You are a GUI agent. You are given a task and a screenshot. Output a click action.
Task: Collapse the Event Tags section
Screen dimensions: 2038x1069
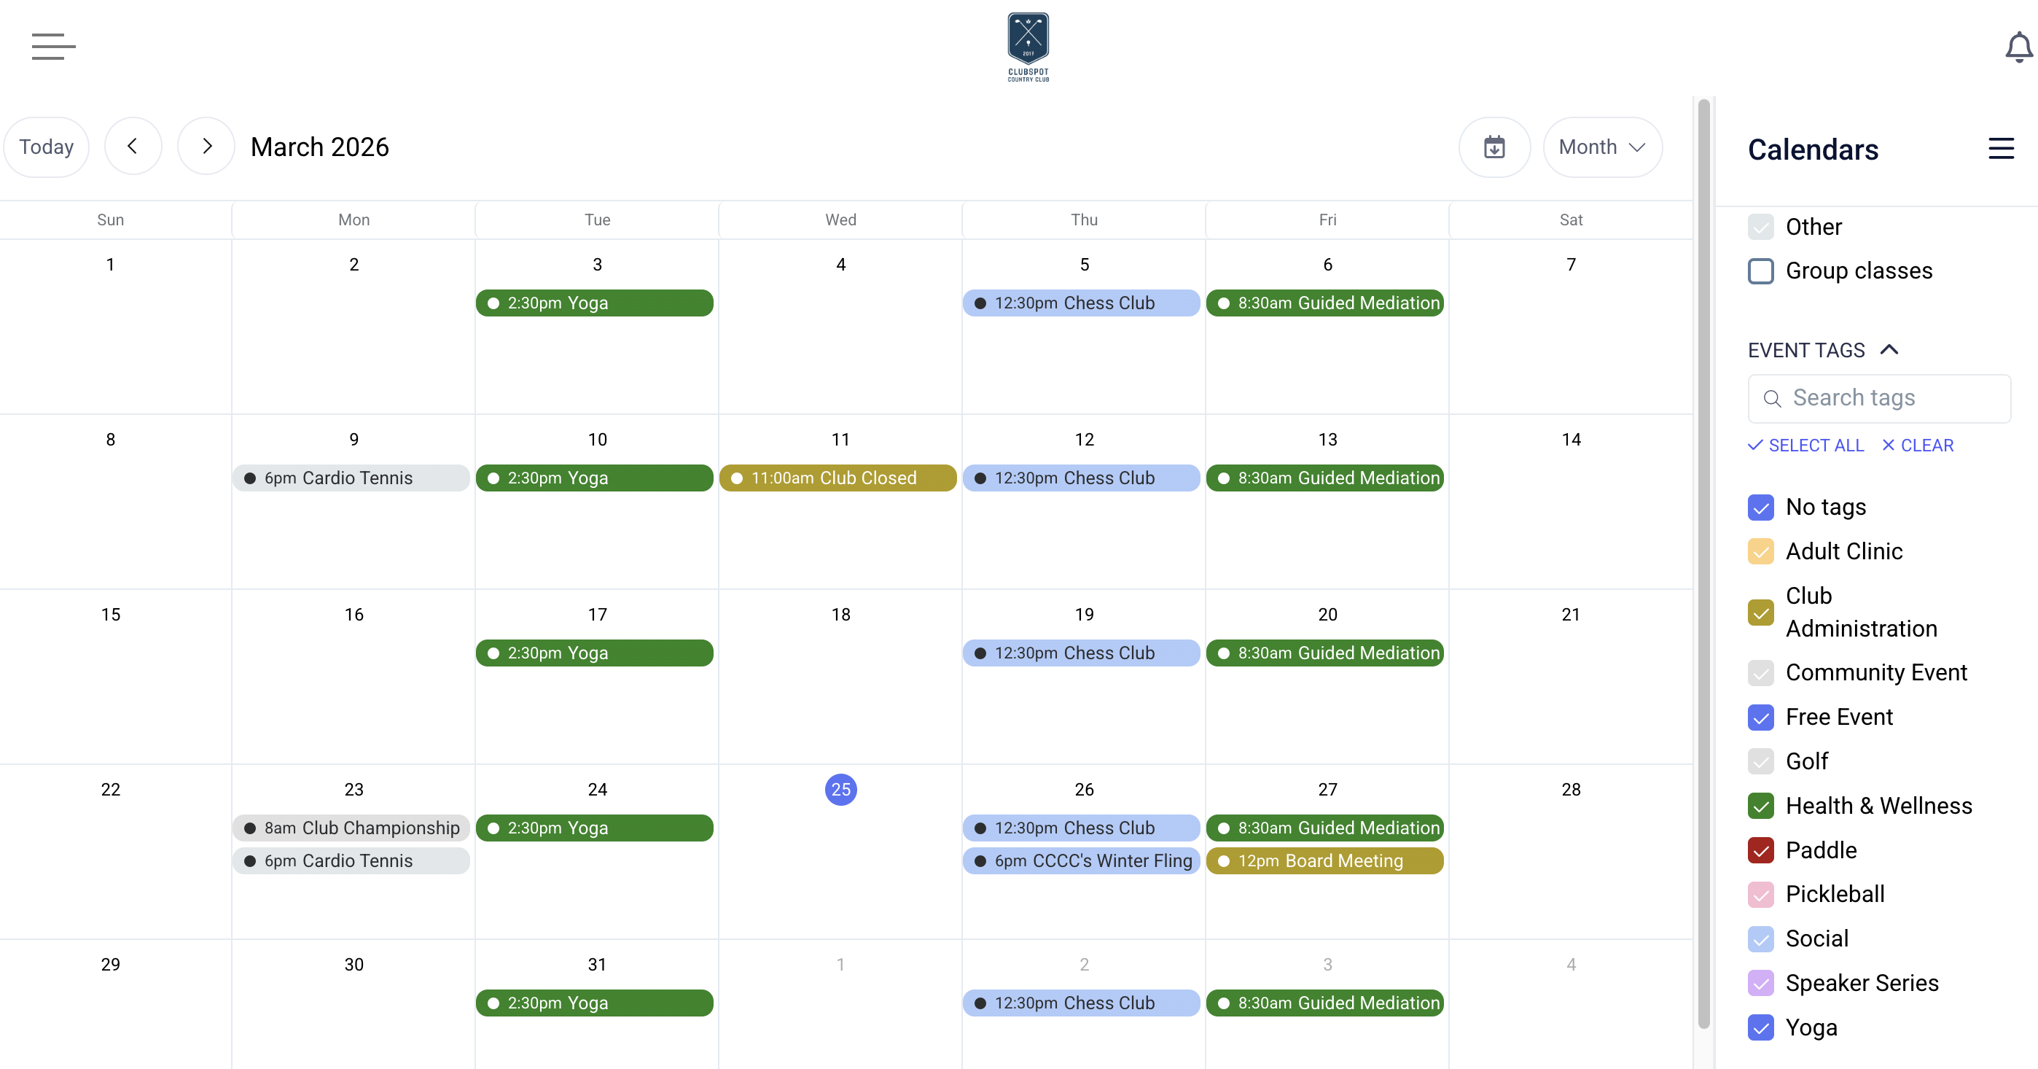1889,351
